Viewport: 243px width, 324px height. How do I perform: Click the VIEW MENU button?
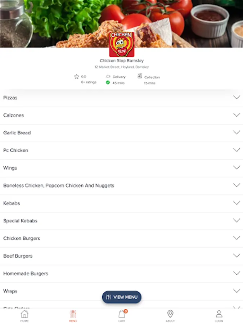coord(122,297)
